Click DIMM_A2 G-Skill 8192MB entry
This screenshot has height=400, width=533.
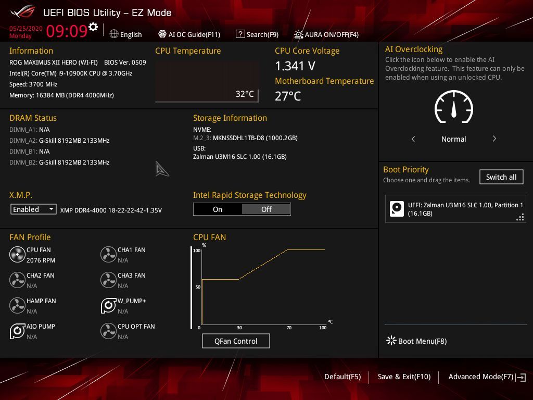pos(59,141)
